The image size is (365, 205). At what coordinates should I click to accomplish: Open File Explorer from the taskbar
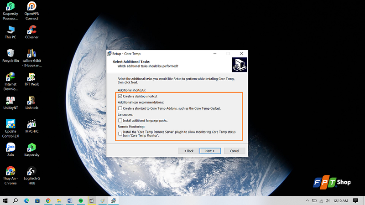[x=59, y=200]
